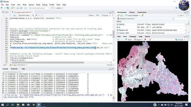
Task: Open the Export dropdown in Plots pane
Action: tap(138, 40)
